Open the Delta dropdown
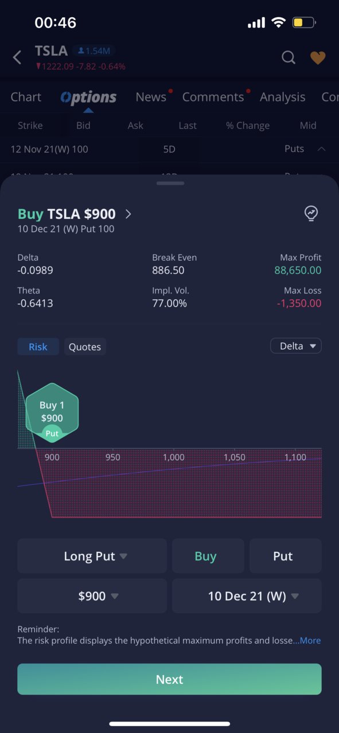This screenshot has width=339, height=733. (x=296, y=346)
